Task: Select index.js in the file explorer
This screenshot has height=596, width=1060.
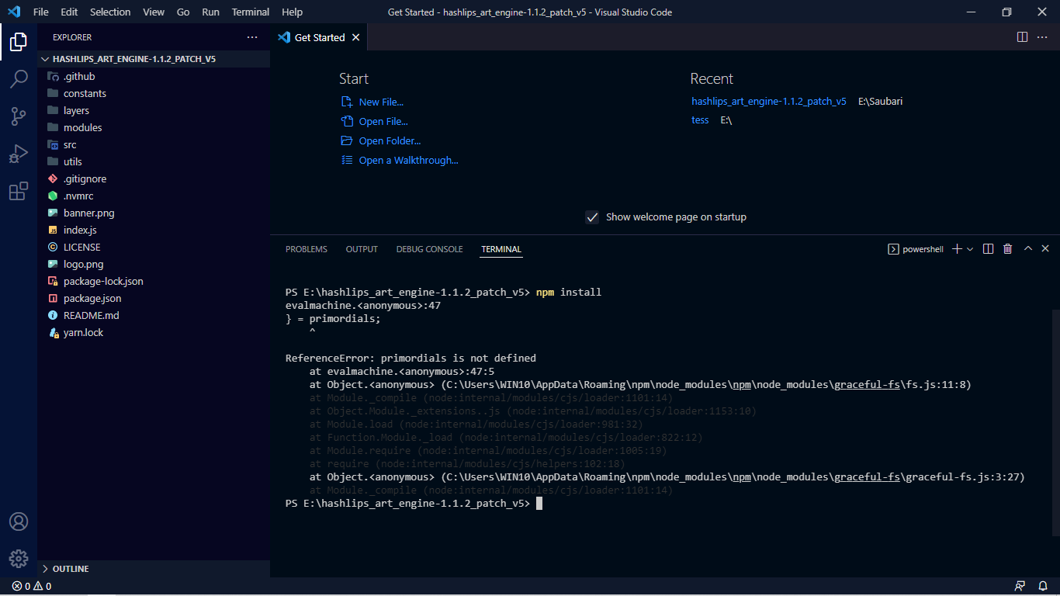Action: click(81, 230)
